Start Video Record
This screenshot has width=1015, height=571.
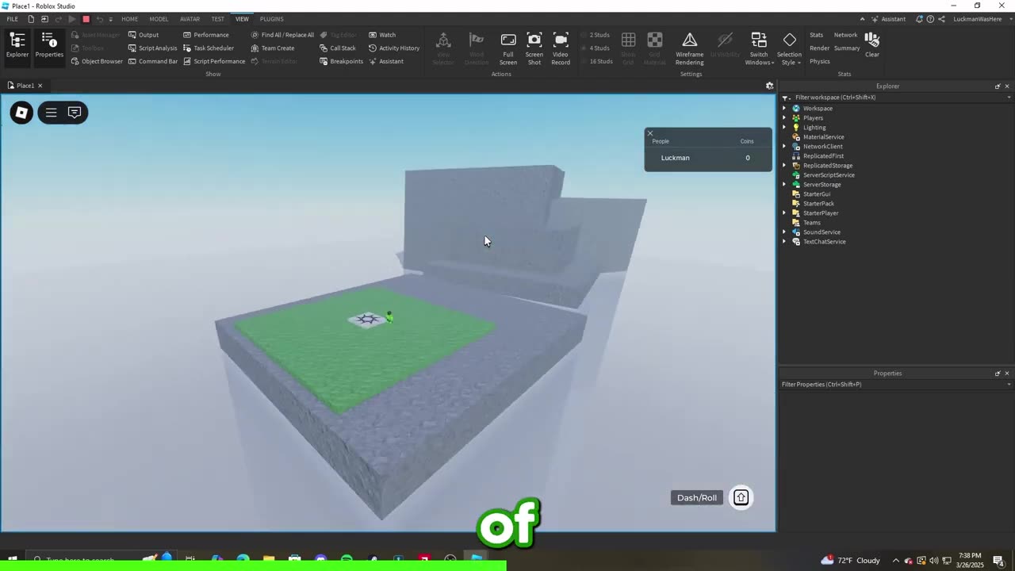pyautogui.click(x=561, y=48)
